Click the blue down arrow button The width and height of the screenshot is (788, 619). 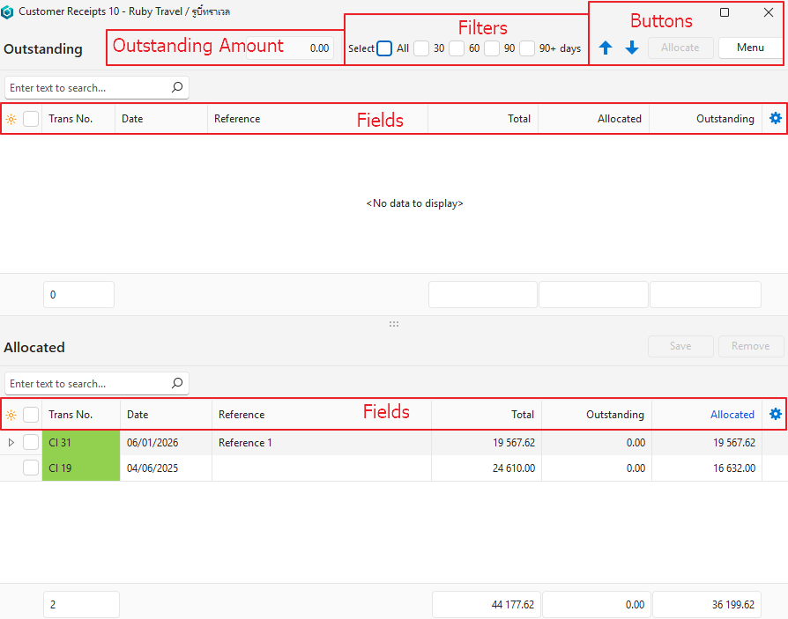pyautogui.click(x=632, y=48)
